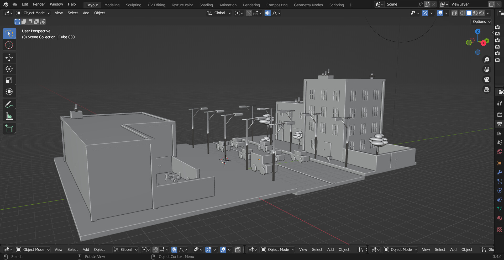Open the Render menu
This screenshot has height=260, width=504.
click(x=39, y=4)
